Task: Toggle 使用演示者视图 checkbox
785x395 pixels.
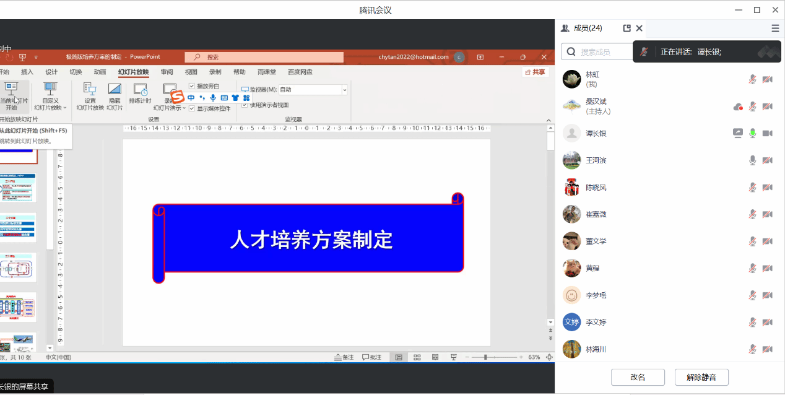Action: click(245, 105)
